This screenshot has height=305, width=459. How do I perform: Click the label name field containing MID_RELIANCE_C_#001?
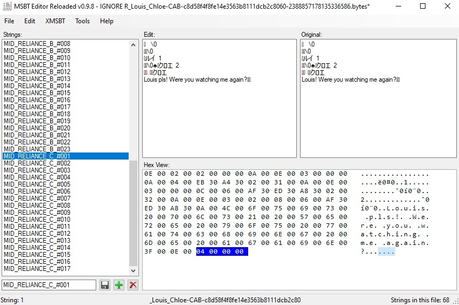49,285
